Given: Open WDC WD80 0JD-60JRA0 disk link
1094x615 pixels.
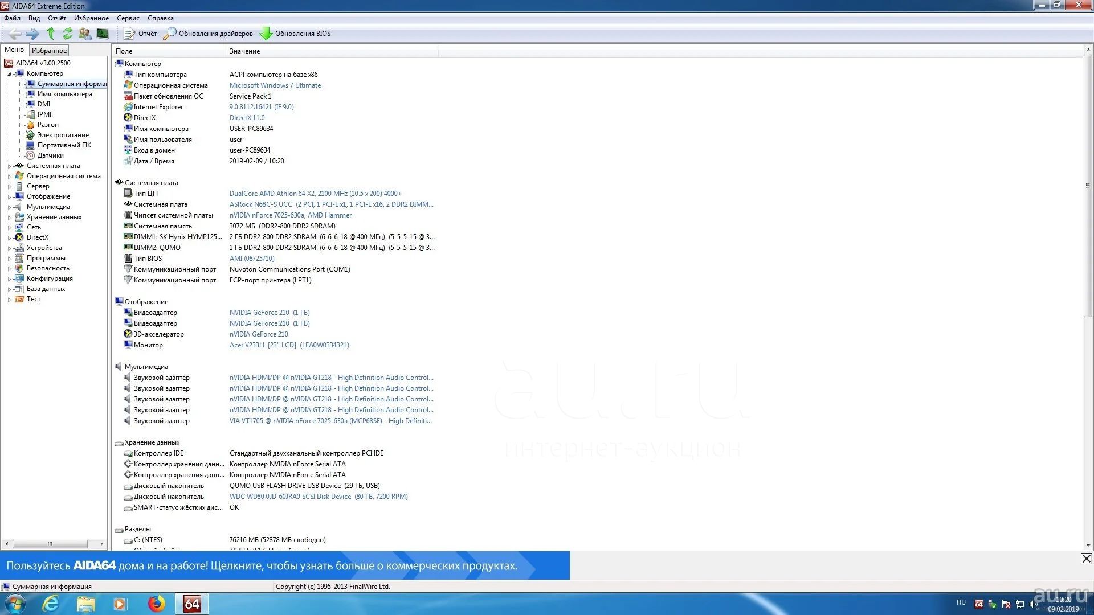Looking at the screenshot, I should pyautogui.click(x=319, y=497).
